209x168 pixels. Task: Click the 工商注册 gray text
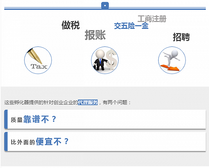pyautogui.click(x=152, y=19)
